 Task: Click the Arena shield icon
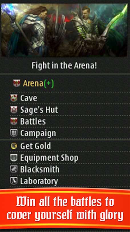[x=17, y=83]
